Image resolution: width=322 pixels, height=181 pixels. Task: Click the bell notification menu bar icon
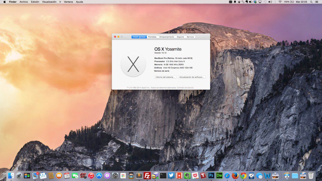(235, 2)
